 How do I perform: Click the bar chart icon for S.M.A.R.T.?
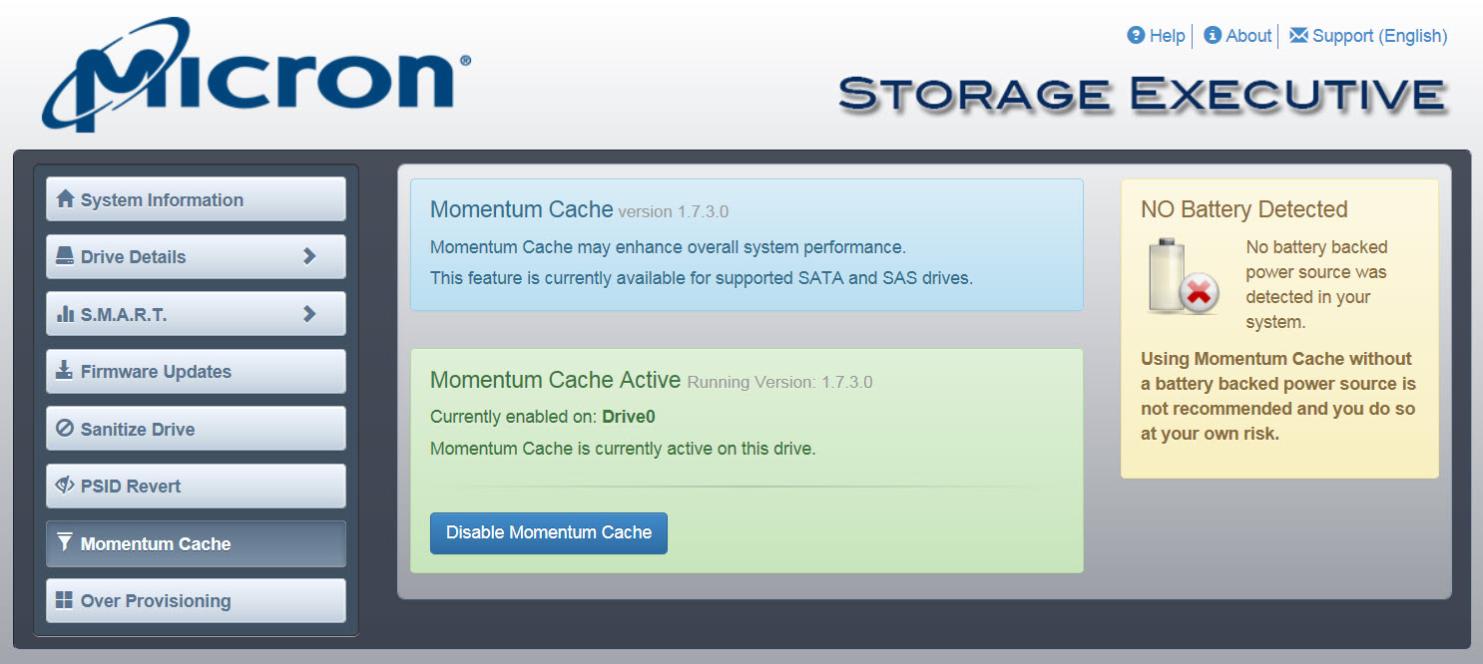[65, 314]
